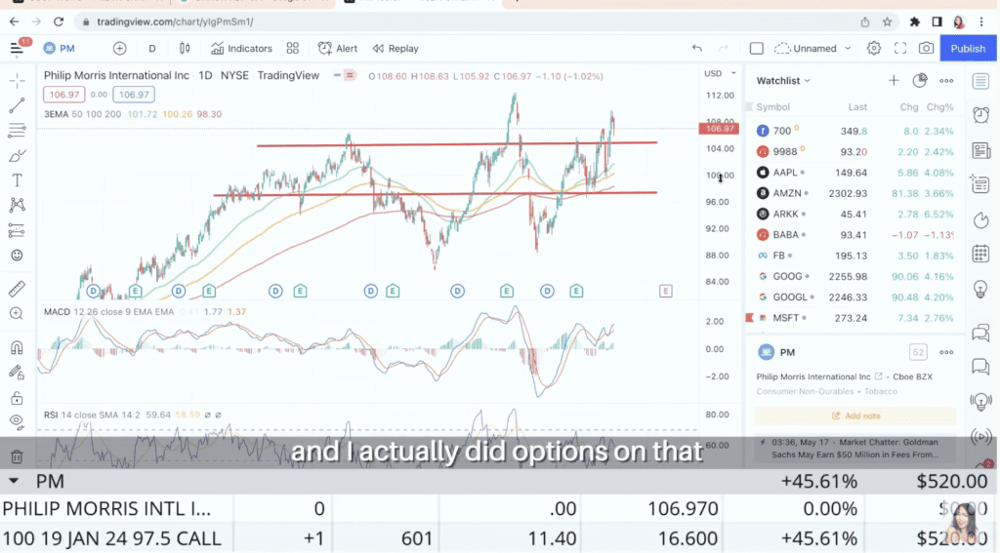Collapse the PM position group arrow
The height and width of the screenshot is (553, 1000).
pyautogui.click(x=14, y=481)
